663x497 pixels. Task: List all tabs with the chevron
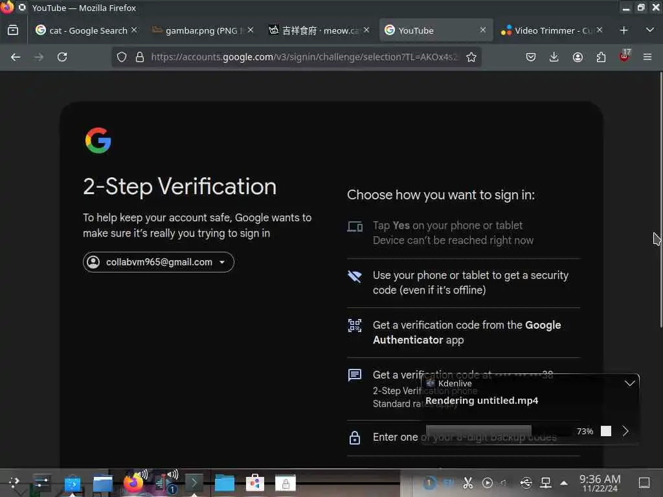tap(650, 30)
